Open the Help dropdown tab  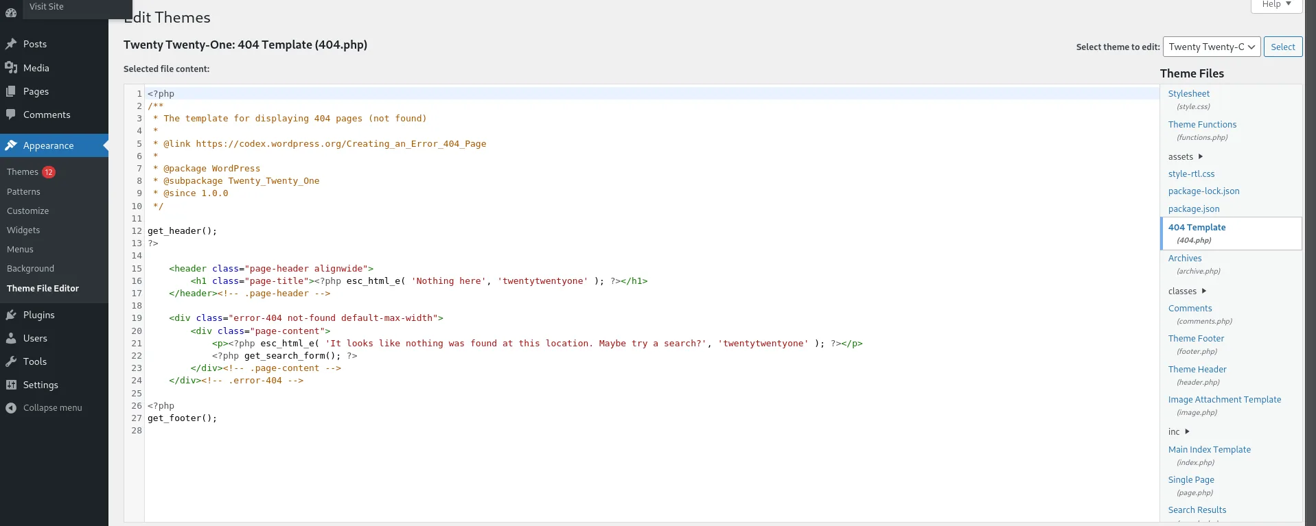coord(1277,5)
